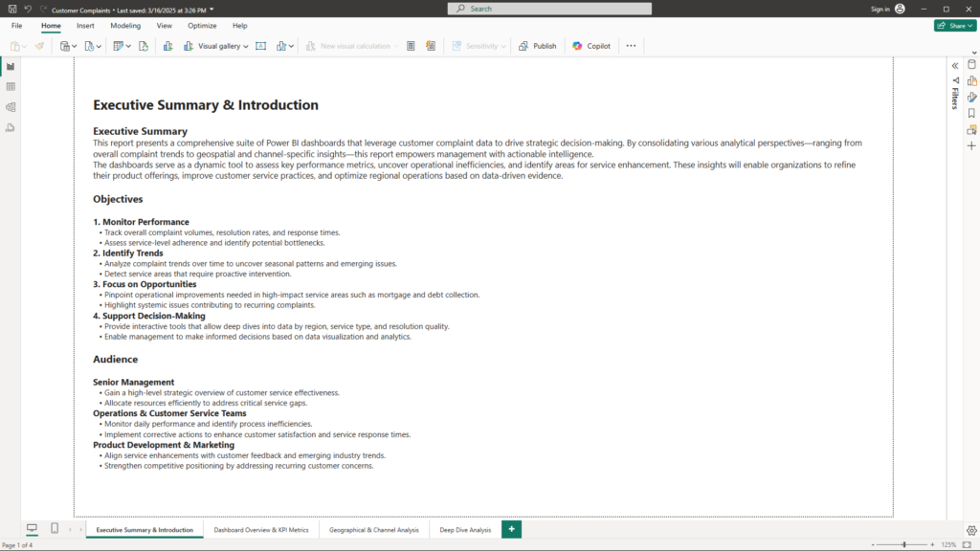Click the Copilot icon in ribbon
This screenshot has width=980, height=551.
point(591,46)
